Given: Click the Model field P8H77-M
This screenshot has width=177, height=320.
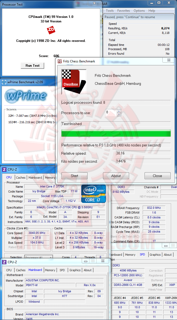Looking at the screenshot, I should [x=50, y=285].
